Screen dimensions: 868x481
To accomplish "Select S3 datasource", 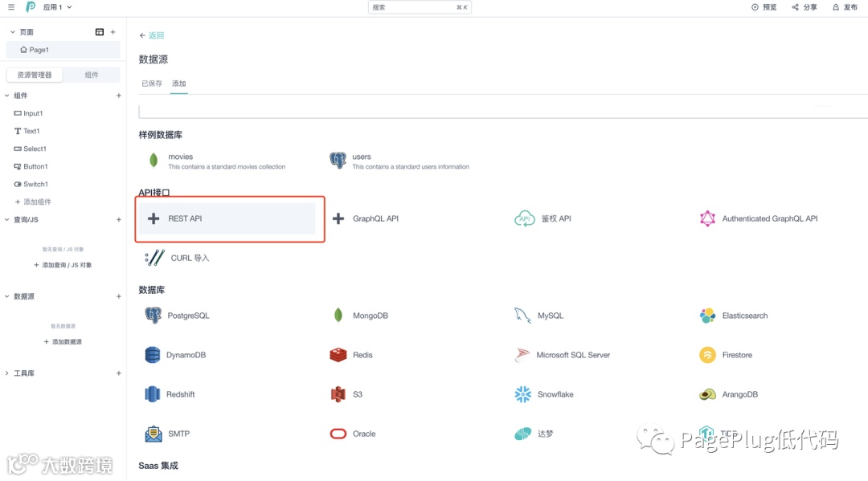I will [347, 394].
